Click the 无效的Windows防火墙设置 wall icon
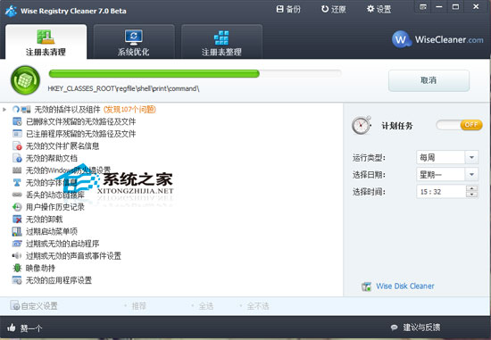 point(17,170)
